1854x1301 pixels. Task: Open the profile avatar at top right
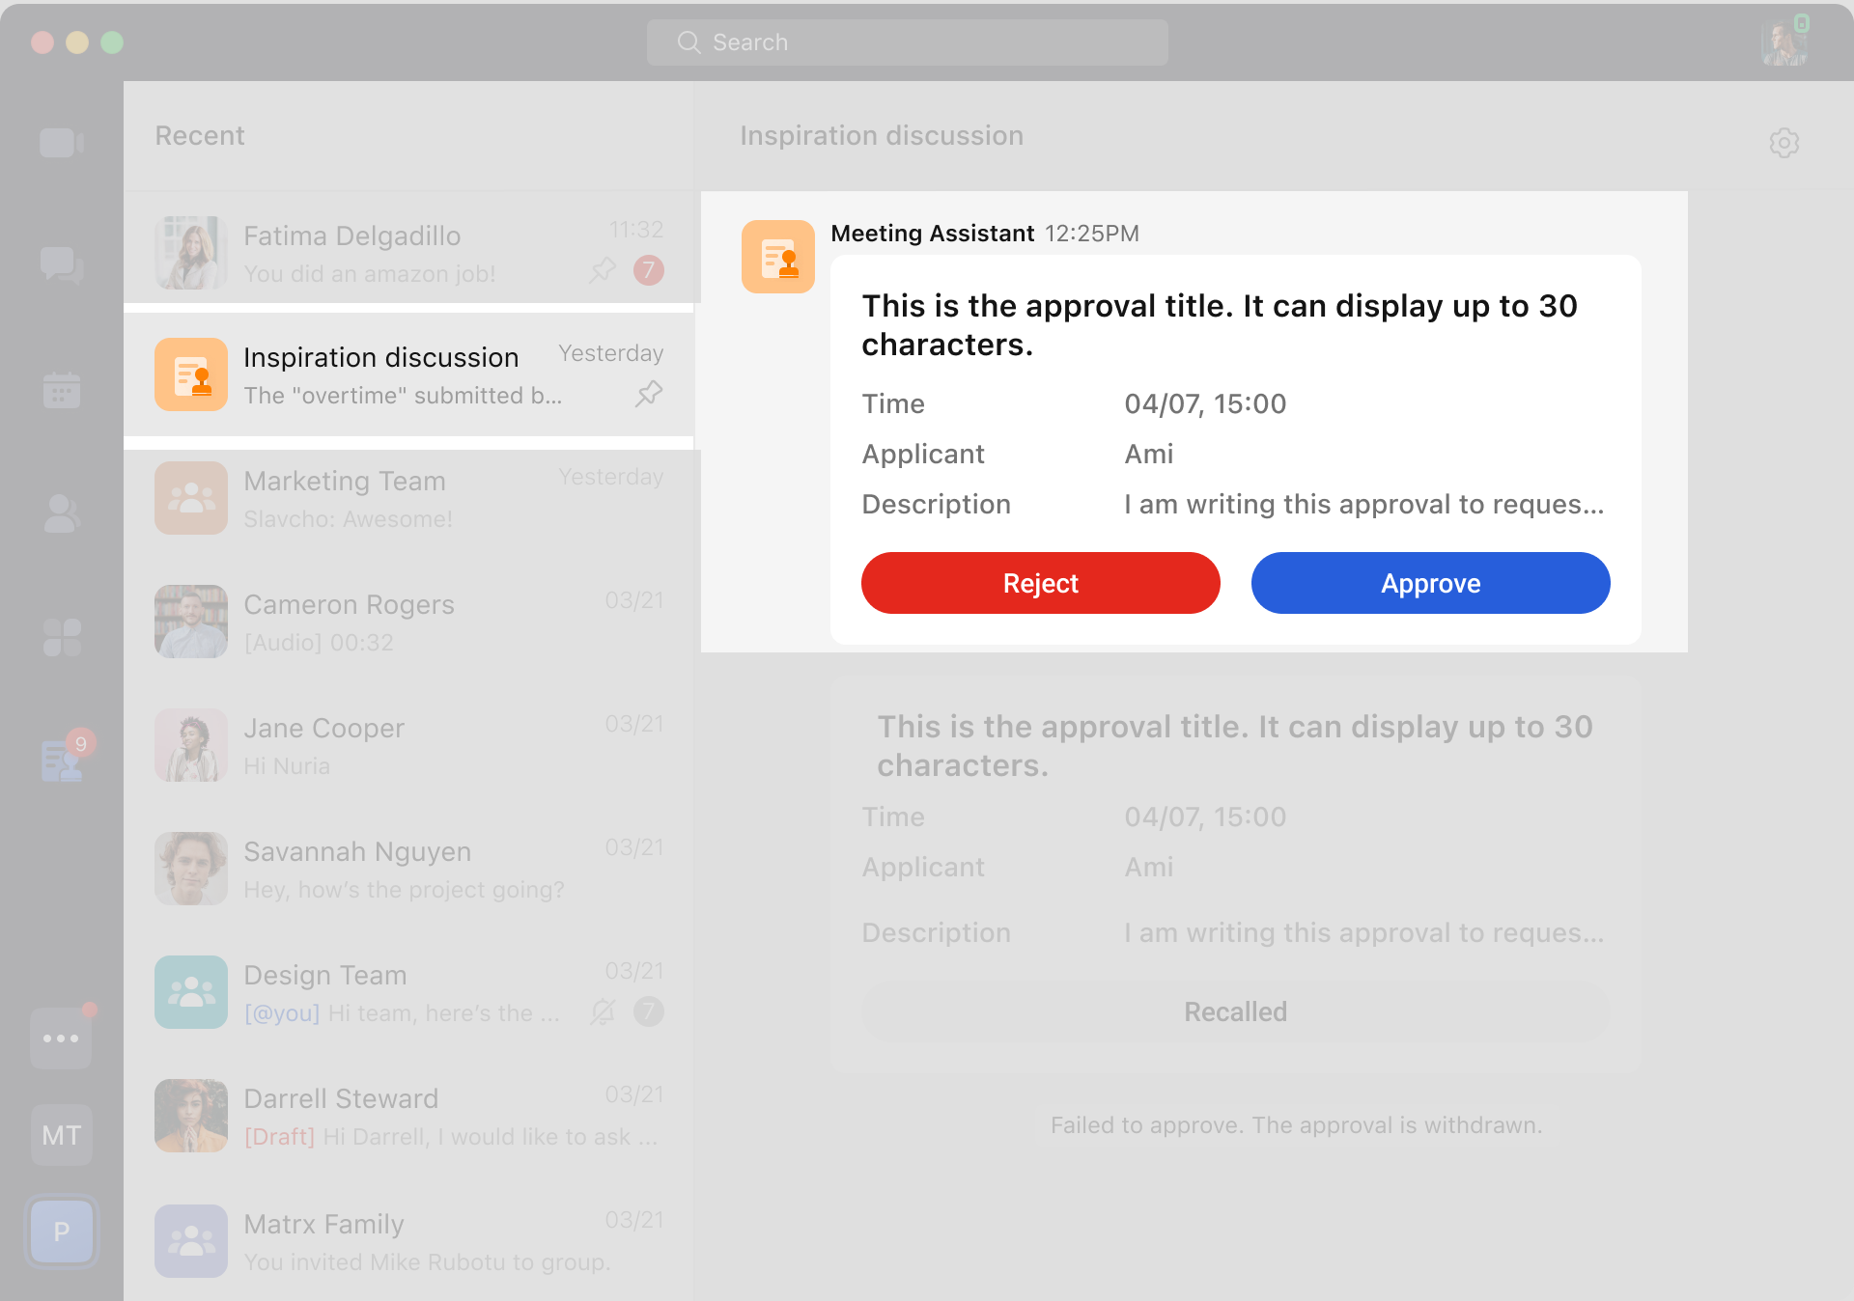1783,42
